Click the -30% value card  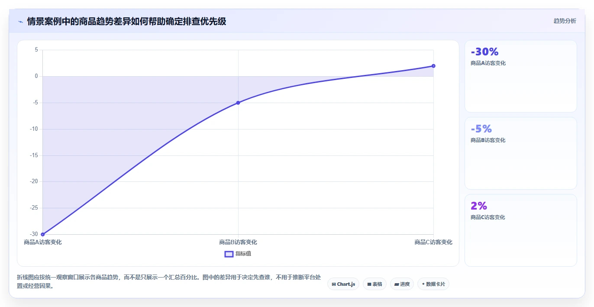point(521,76)
